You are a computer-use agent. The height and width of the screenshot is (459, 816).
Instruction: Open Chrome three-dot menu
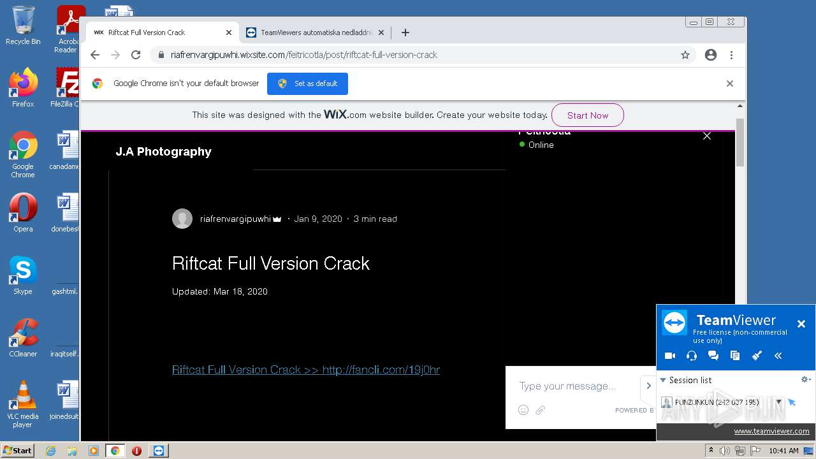[731, 55]
